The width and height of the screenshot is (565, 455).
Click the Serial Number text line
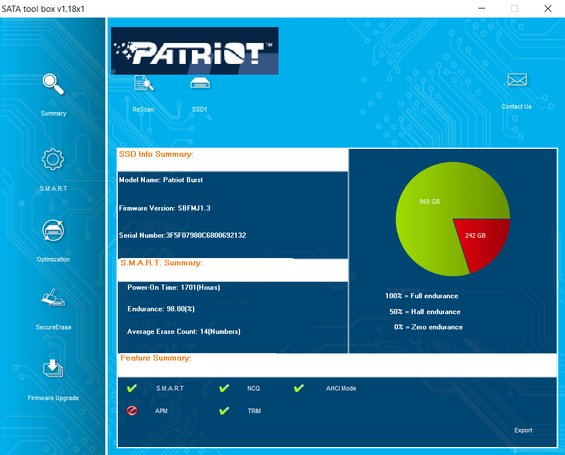(x=182, y=235)
